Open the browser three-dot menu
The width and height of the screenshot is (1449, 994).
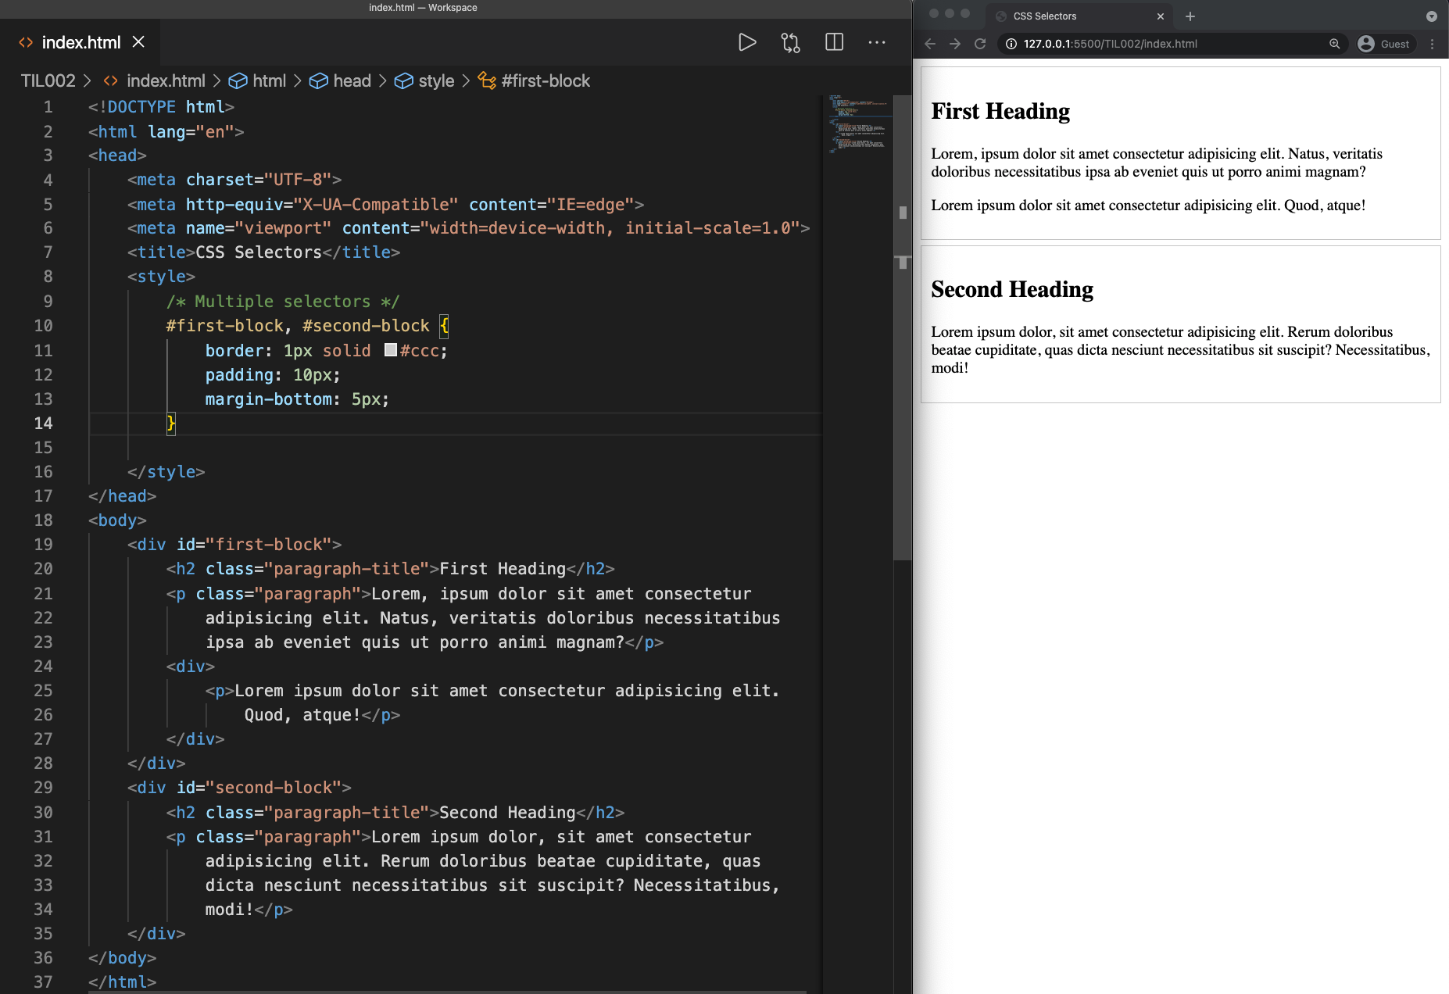coord(1432,44)
